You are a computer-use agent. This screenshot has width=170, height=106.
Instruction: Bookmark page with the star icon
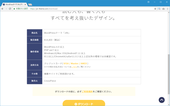coord(155,9)
